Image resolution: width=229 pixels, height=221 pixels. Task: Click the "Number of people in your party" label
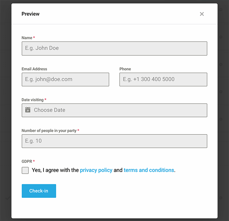point(49,131)
